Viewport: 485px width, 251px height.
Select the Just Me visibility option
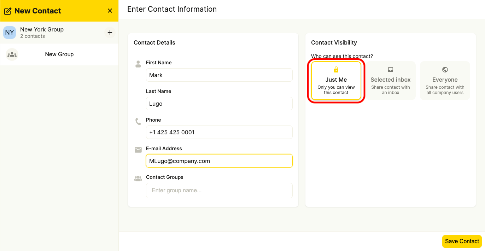click(336, 81)
